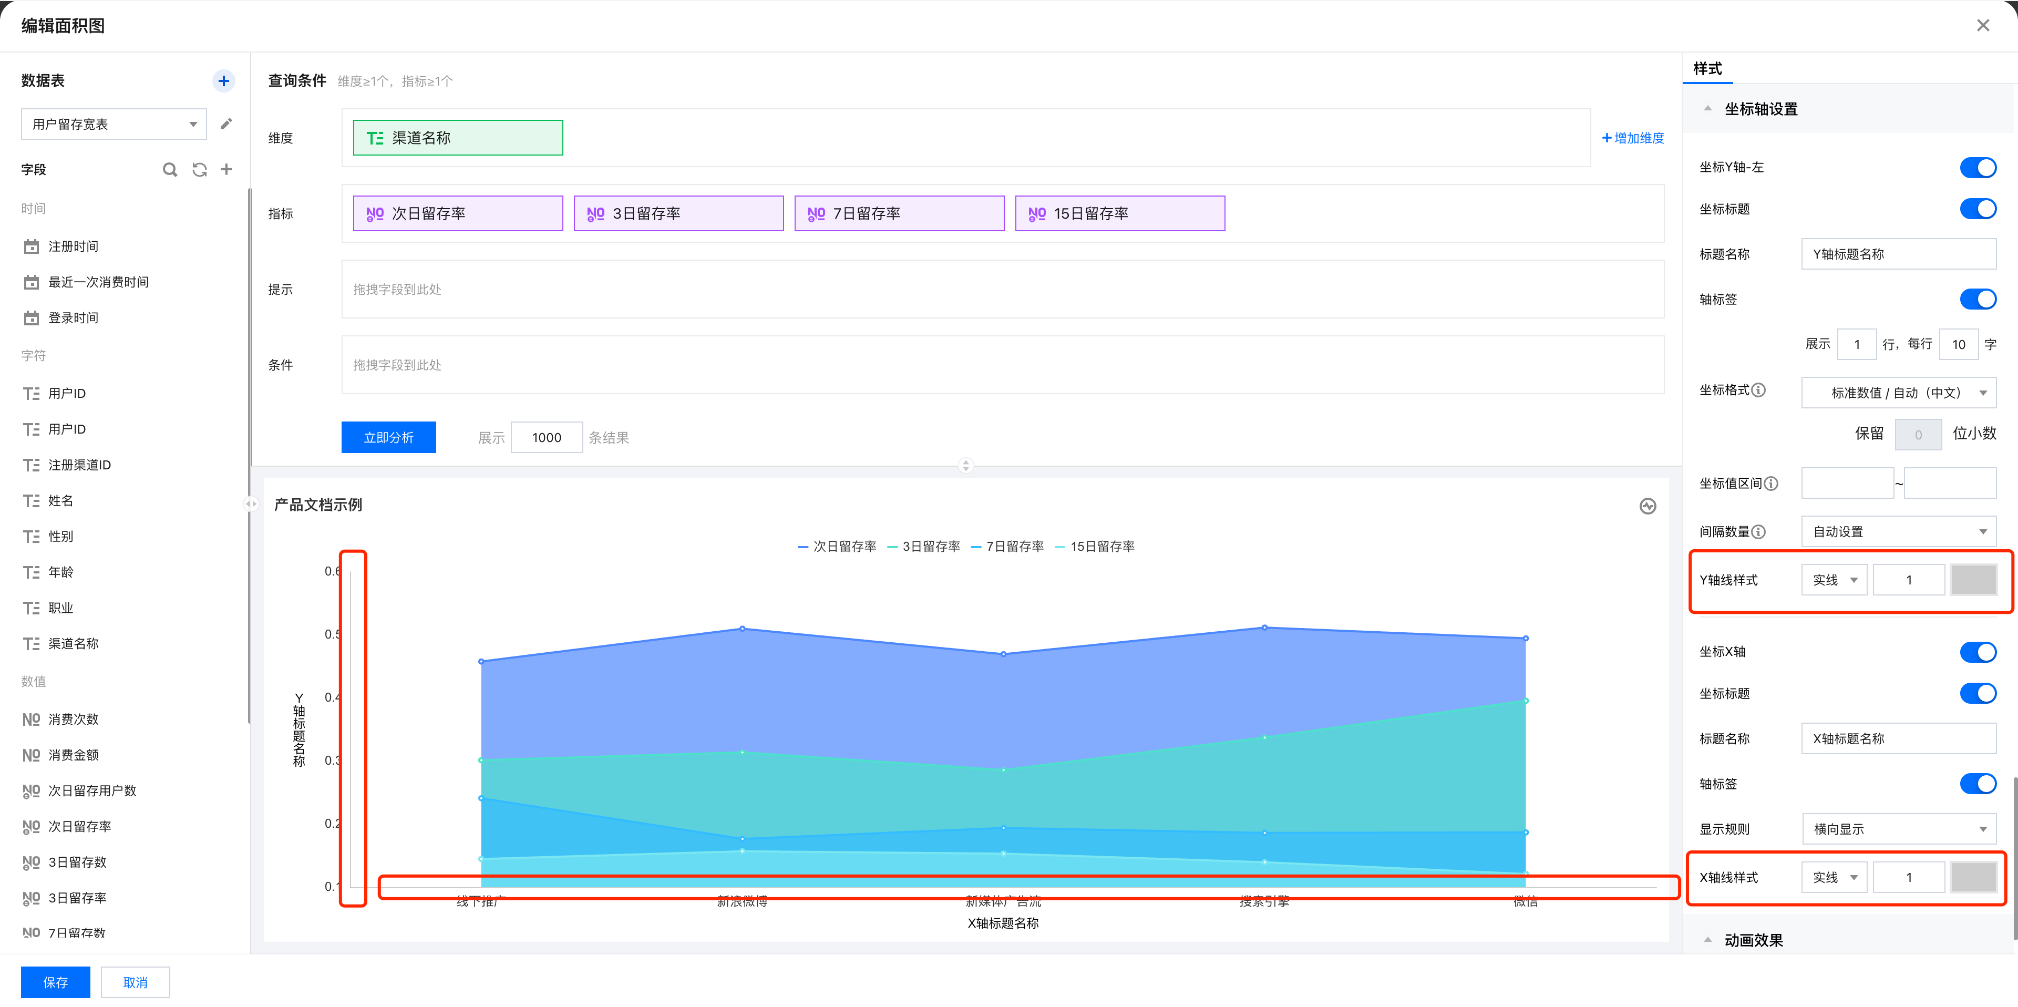Click the add data table plus icon
This screenshot has height=1007, width=2018.
pos(223,81)
